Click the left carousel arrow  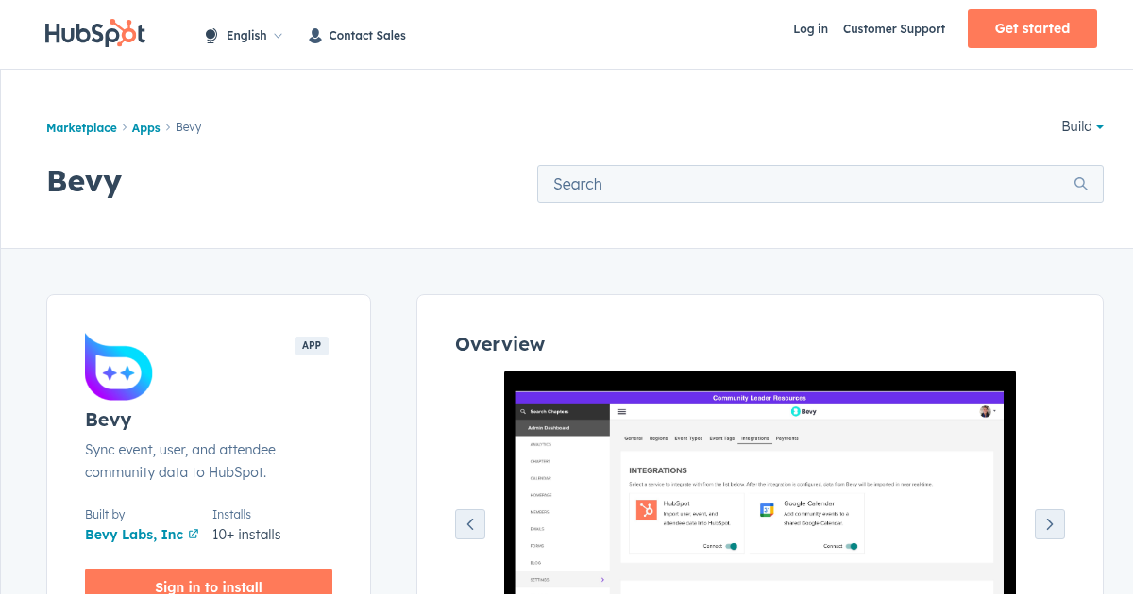pyautogui.click(x=470, y=524)
